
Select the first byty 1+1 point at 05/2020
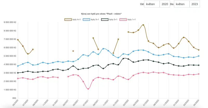pyautogui.click(x=18, y=79)
